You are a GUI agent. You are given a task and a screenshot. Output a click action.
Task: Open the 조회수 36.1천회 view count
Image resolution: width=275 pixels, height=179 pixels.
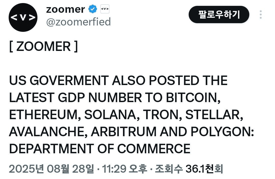(189, 169)
